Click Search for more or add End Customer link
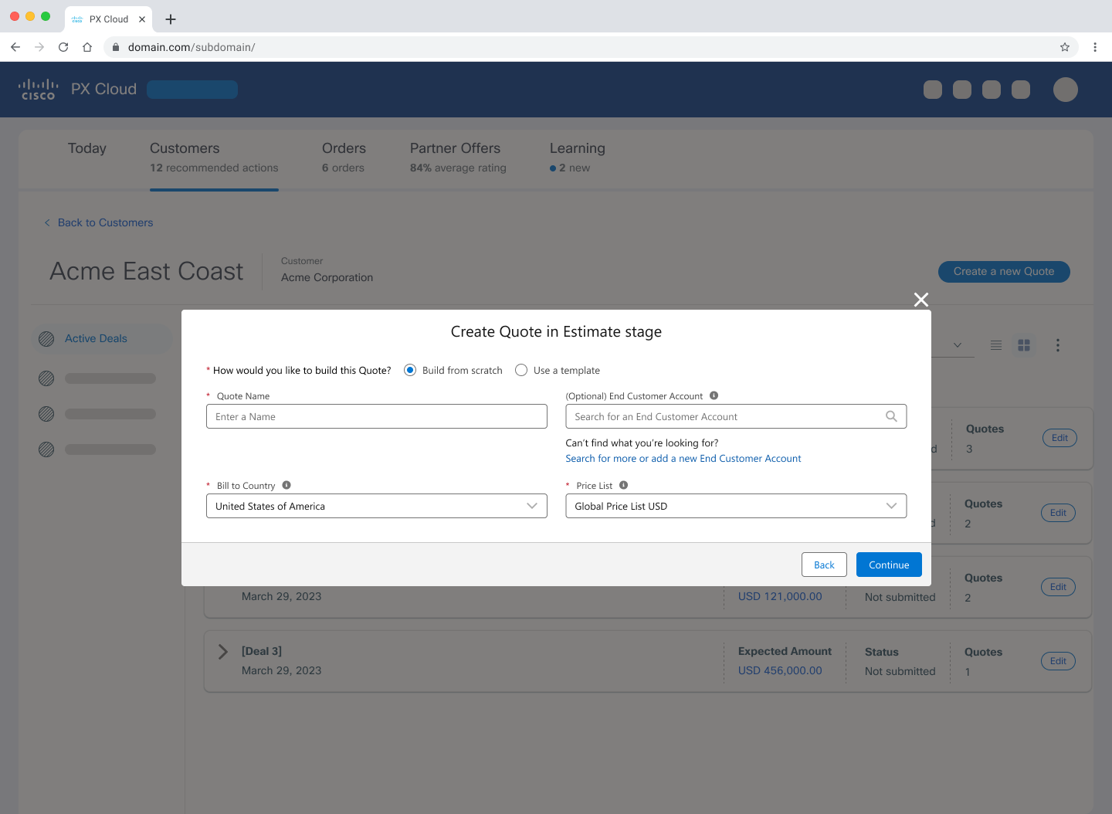Image resolution: width=1112 pixels, height=814 pixels. coord(683,458)
